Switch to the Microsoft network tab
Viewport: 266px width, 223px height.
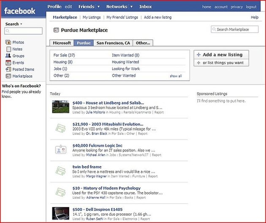(62, 43)
